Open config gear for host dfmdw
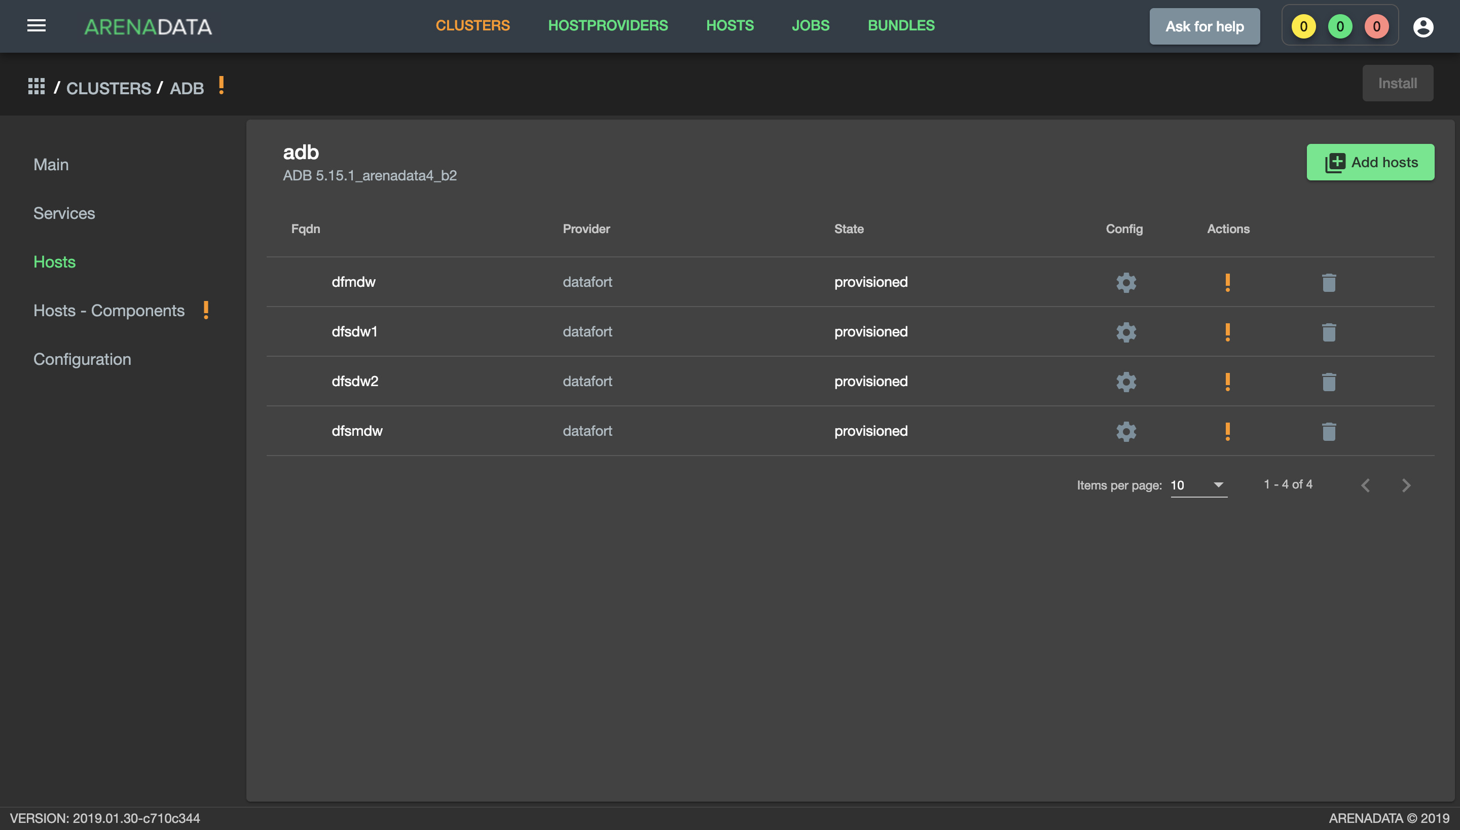This screenshot has height=830, width=1460. (x=1126, y=282)
